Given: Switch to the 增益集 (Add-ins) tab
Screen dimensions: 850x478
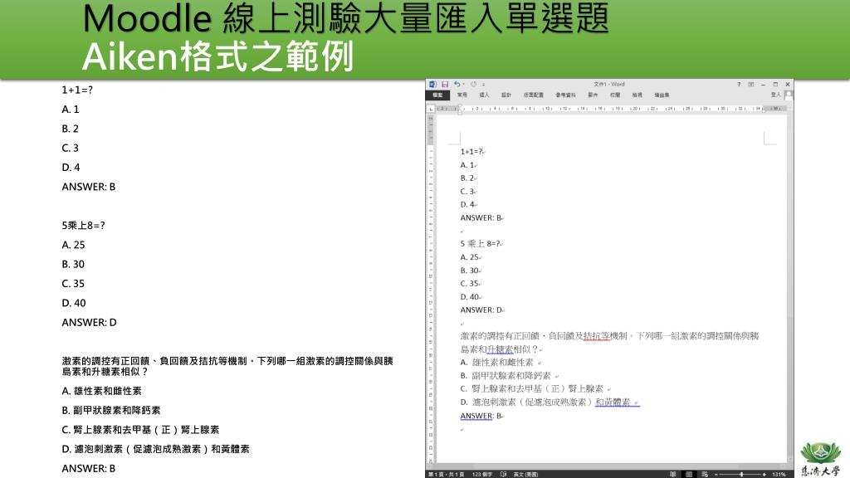Looking at the screenshot, I should (662, 95).
